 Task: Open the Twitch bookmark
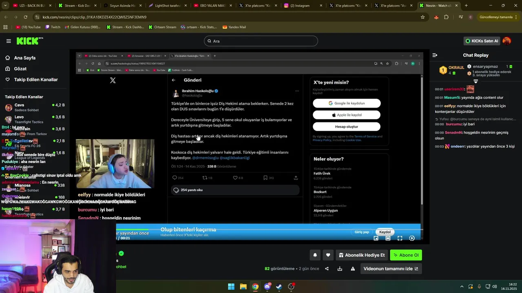[x=53, y=27]
